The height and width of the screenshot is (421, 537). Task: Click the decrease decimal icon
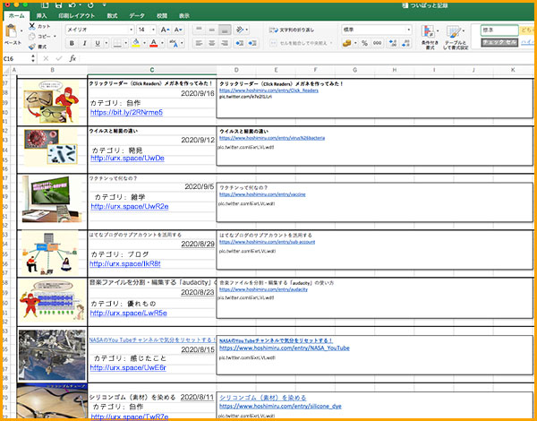click(x=405, y=43)
